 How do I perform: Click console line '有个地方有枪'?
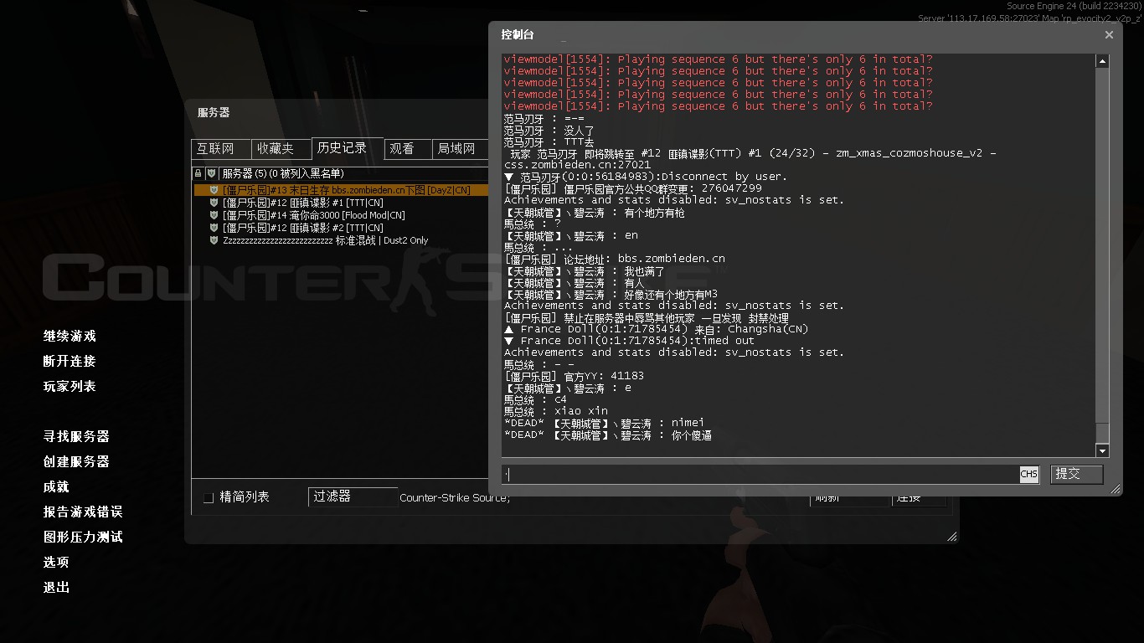click(594, 213)
